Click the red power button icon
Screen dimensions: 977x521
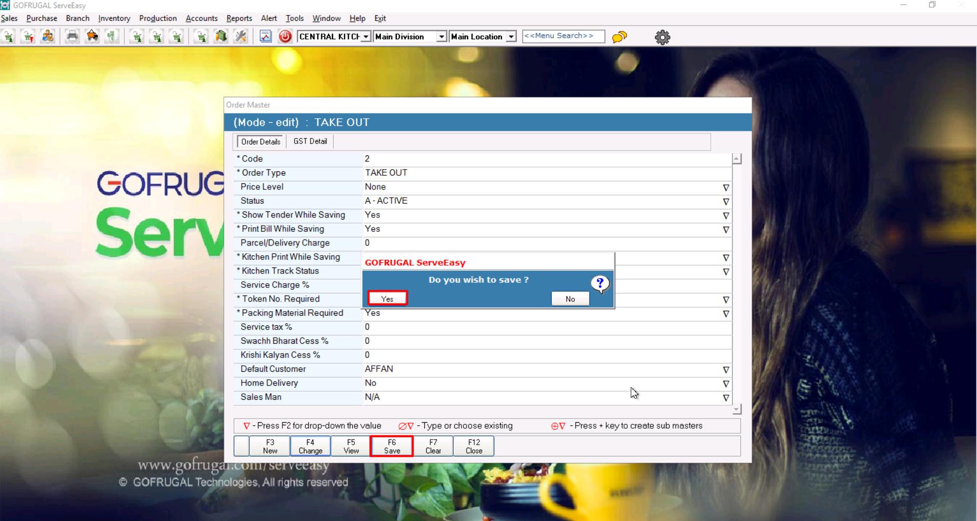point(285,37)
